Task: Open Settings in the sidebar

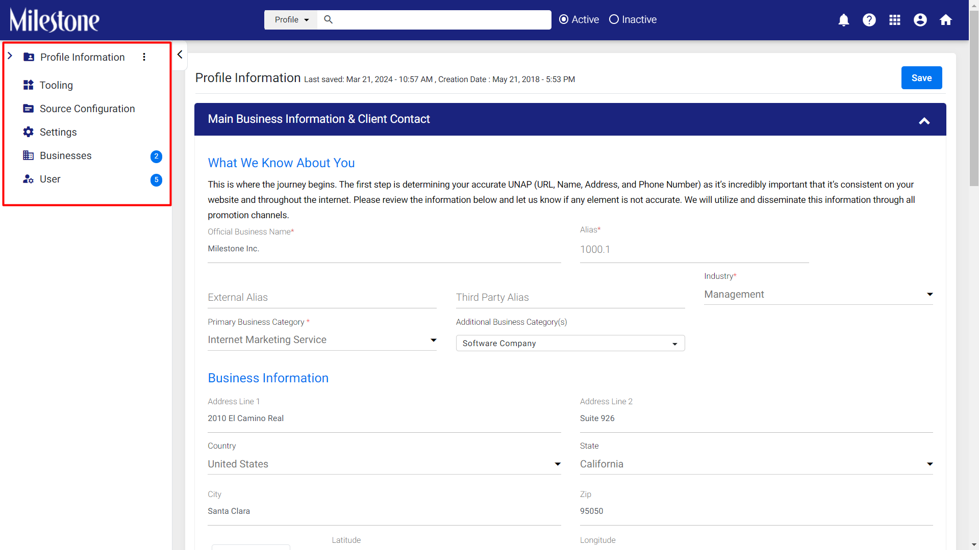Action: pyautogui.click(x=58, y=132)
